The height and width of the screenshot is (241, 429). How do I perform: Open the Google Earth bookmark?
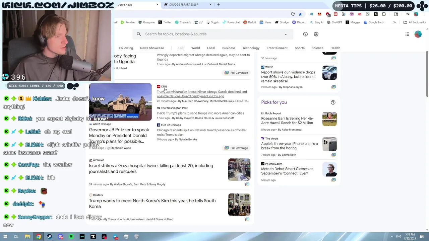(374, 22)
